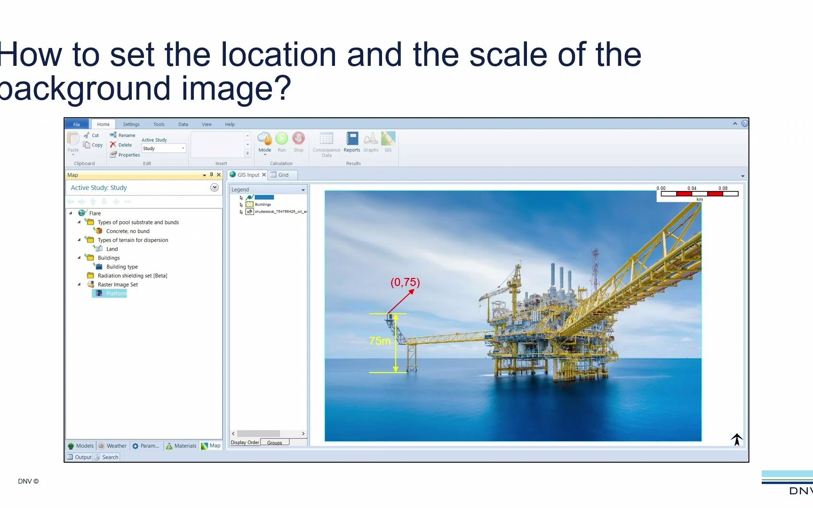
Task: Collapse Types of pool substrate and bunds node
Action: pyautogui.click(x=79, y=222)
